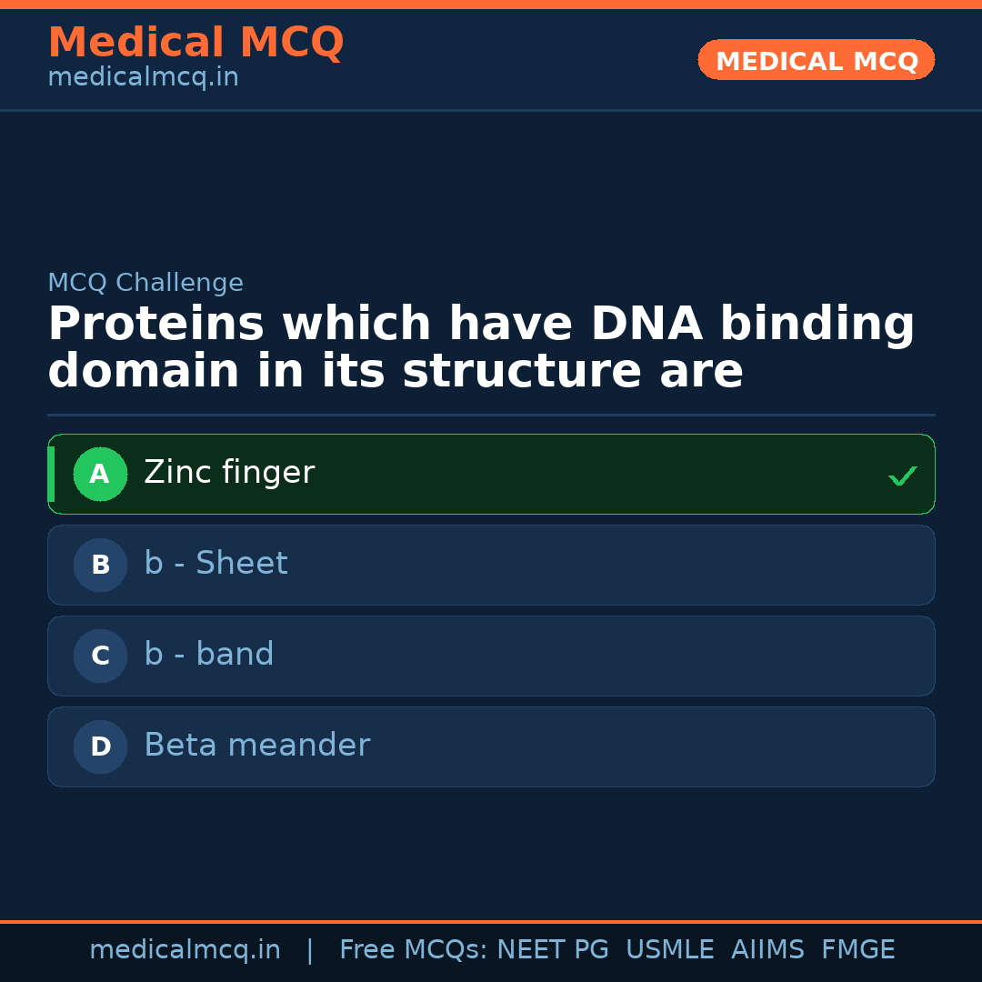Click the D circle badge
Image resolution: width=982 pixels, height=982 pixels.
click(x=100, y=747)
